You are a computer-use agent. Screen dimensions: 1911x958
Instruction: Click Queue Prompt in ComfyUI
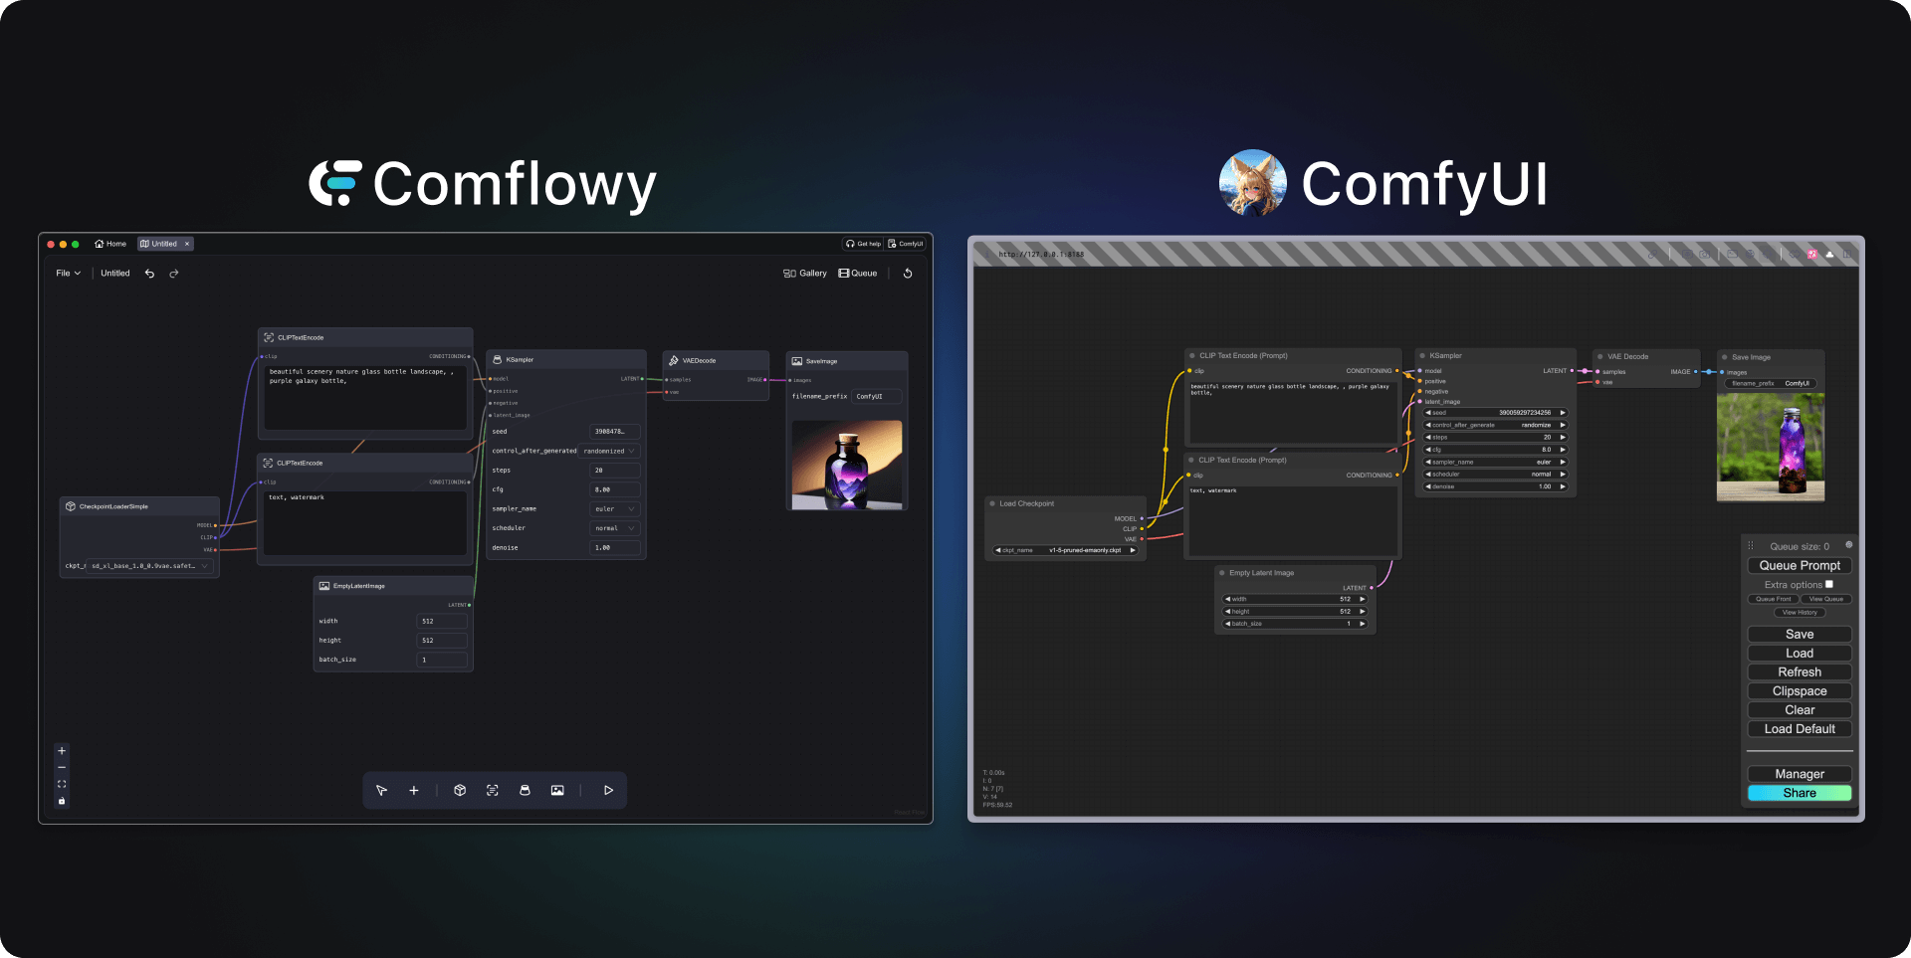[x=1800, y=565]
